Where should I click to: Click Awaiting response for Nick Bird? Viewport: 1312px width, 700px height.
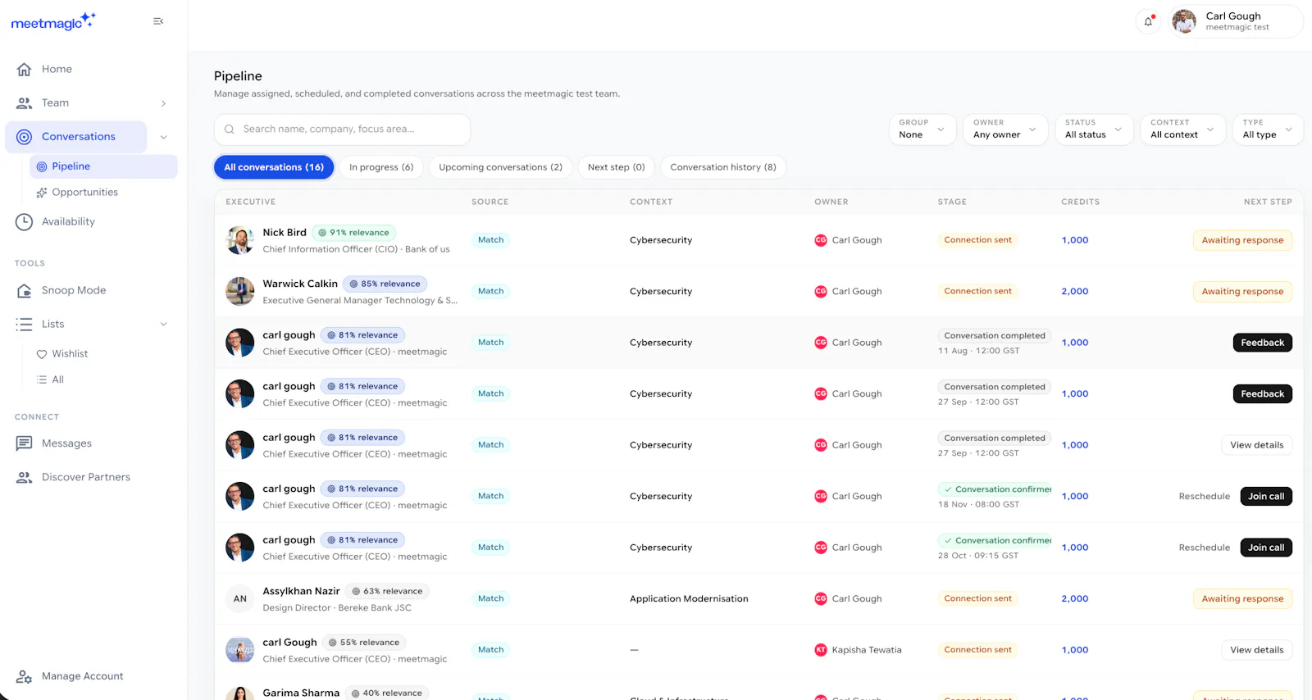(x=1242, y=240)
